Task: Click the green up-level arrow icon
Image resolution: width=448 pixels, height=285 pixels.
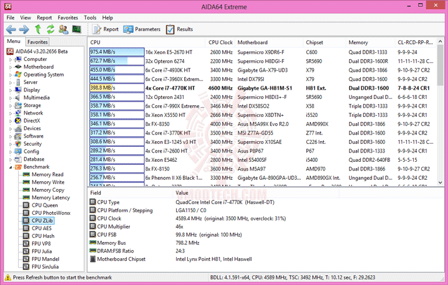Action: [x=38, y=29]
